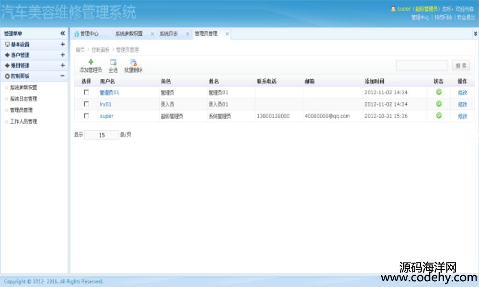Click the search text input field
Viewport: 479px width, 287px height.
coord(422,66)
